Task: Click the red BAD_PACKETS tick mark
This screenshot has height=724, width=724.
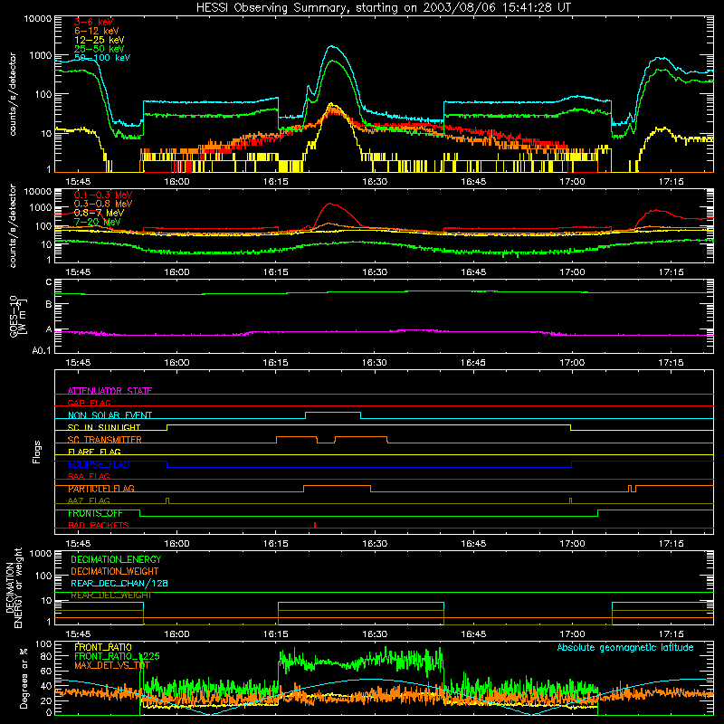Action: click(315, 525)
